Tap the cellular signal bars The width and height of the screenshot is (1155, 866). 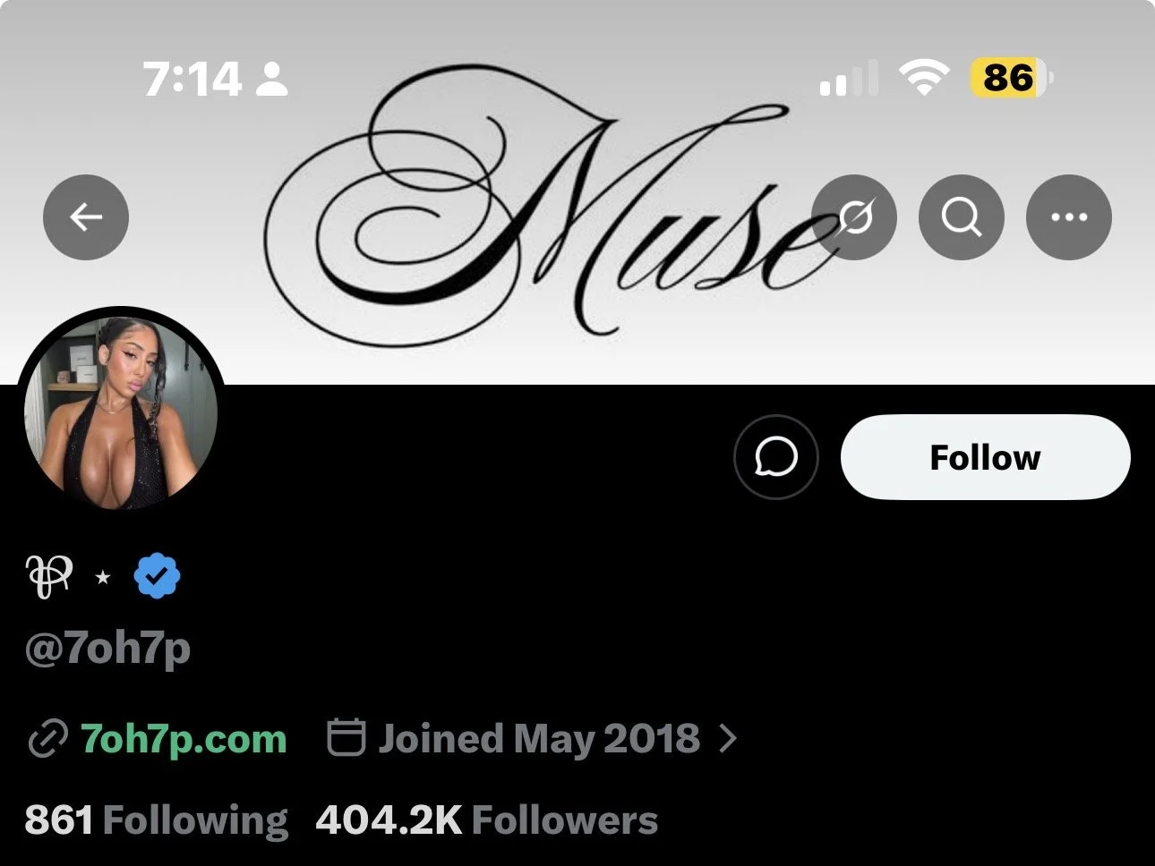click(848, 79)
